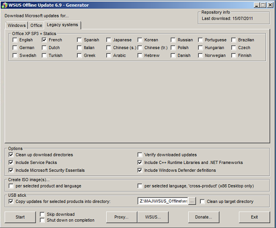
Task: Uncheck Include Windows Defender definitions
Action: click(x=140, y=170)
